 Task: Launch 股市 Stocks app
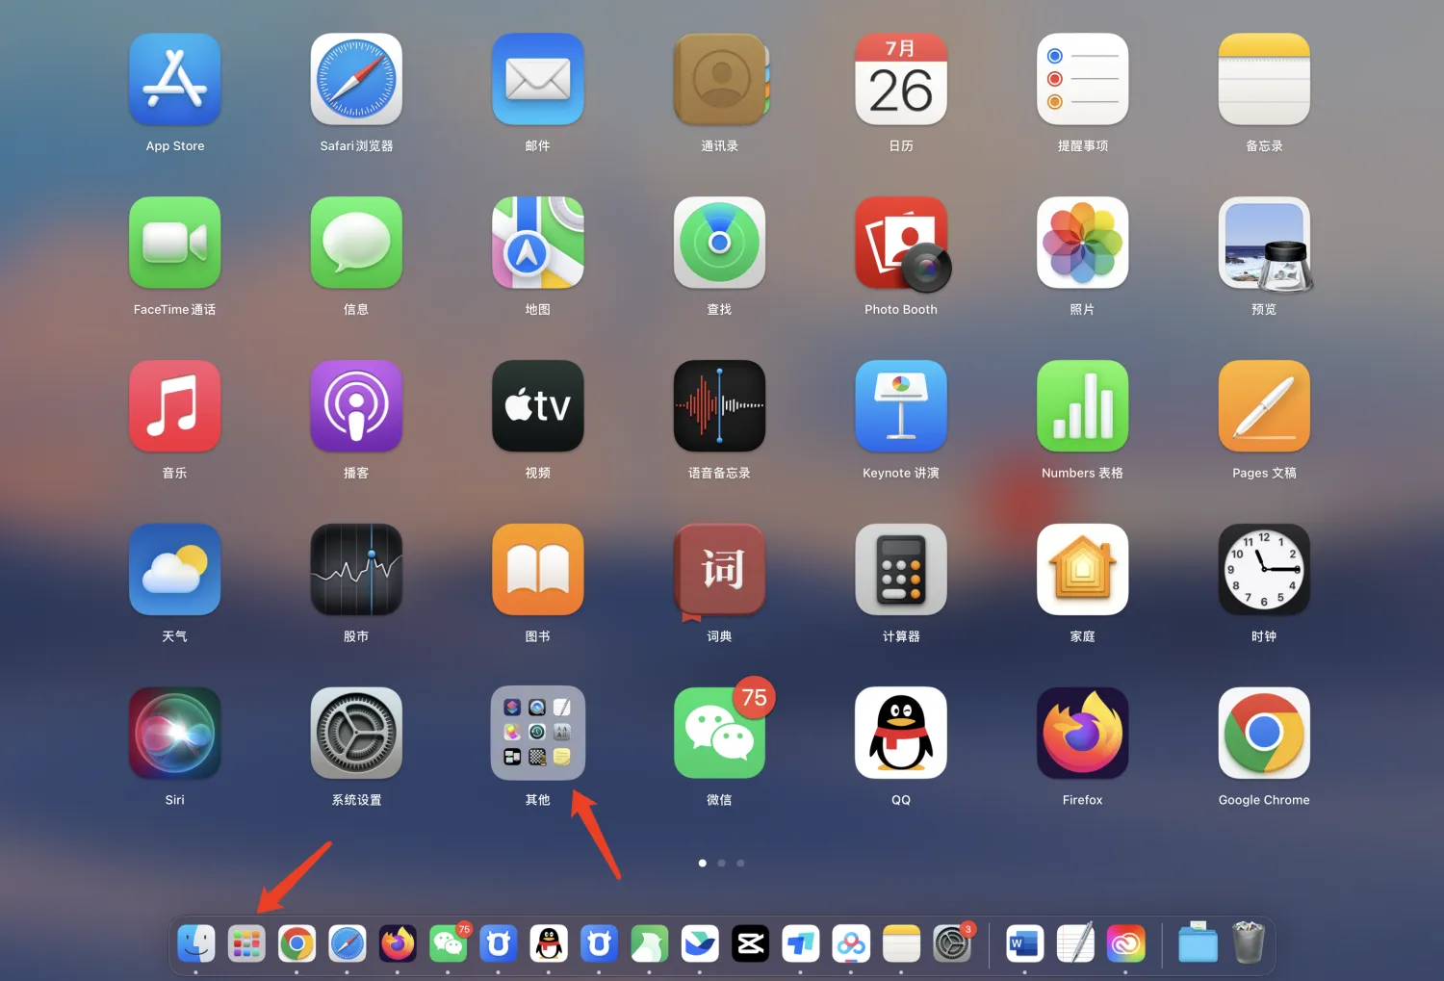pyautogui.click(x=356, y=569)
